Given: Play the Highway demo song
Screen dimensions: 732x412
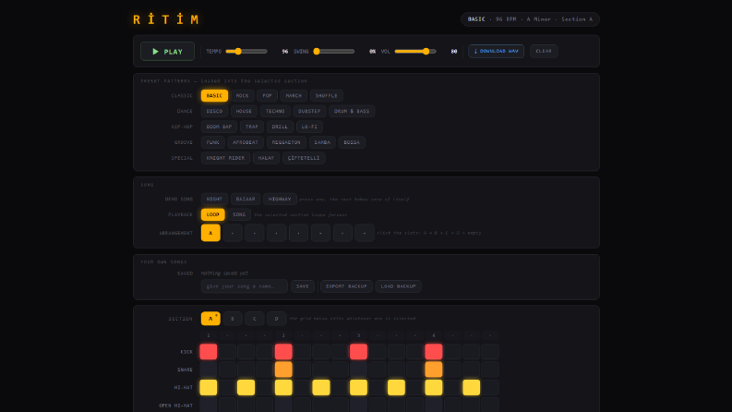Looking at the screenshot, I should pos(280,199).
